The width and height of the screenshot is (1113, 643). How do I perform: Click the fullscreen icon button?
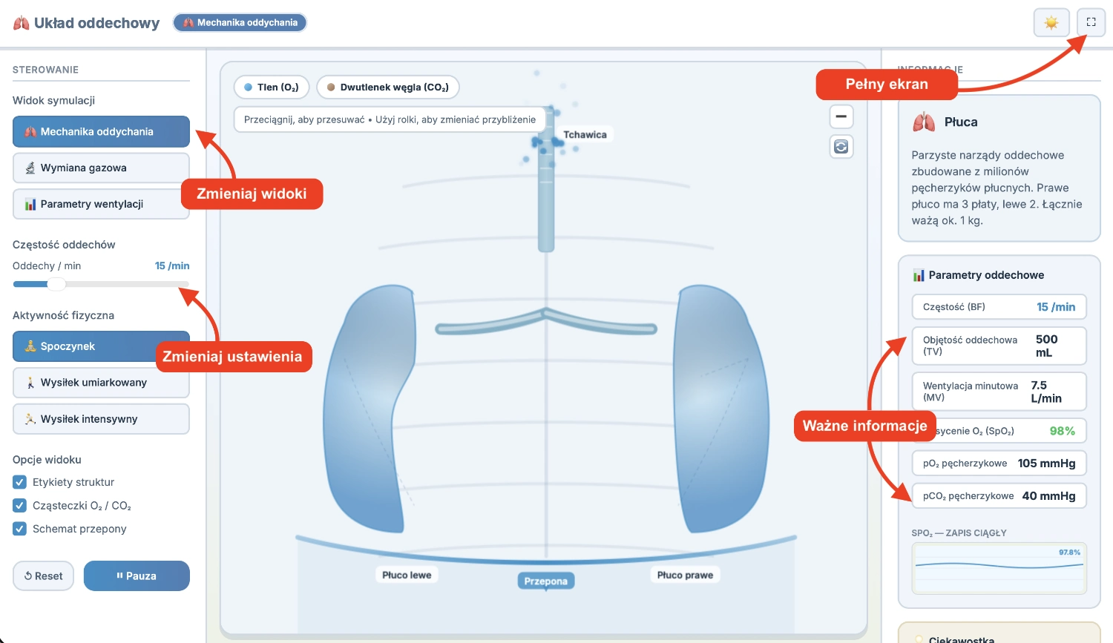point(1091,22)
